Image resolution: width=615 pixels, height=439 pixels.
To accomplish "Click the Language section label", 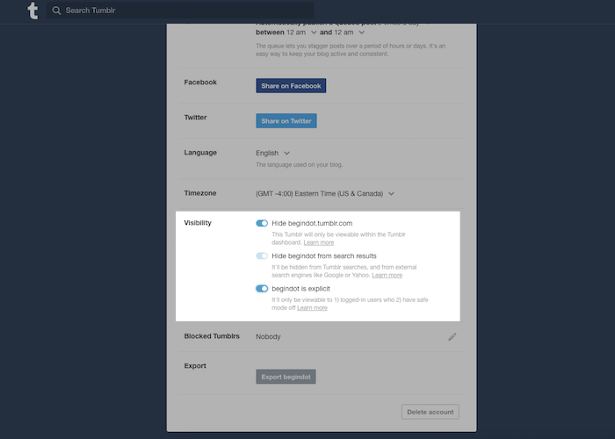I will (200, 153).
